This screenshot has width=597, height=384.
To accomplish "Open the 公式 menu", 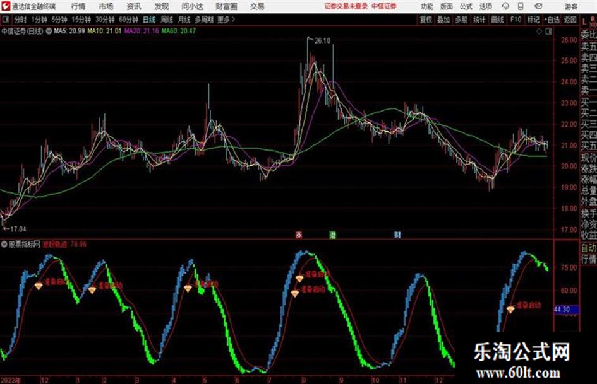I will point(466,6).
